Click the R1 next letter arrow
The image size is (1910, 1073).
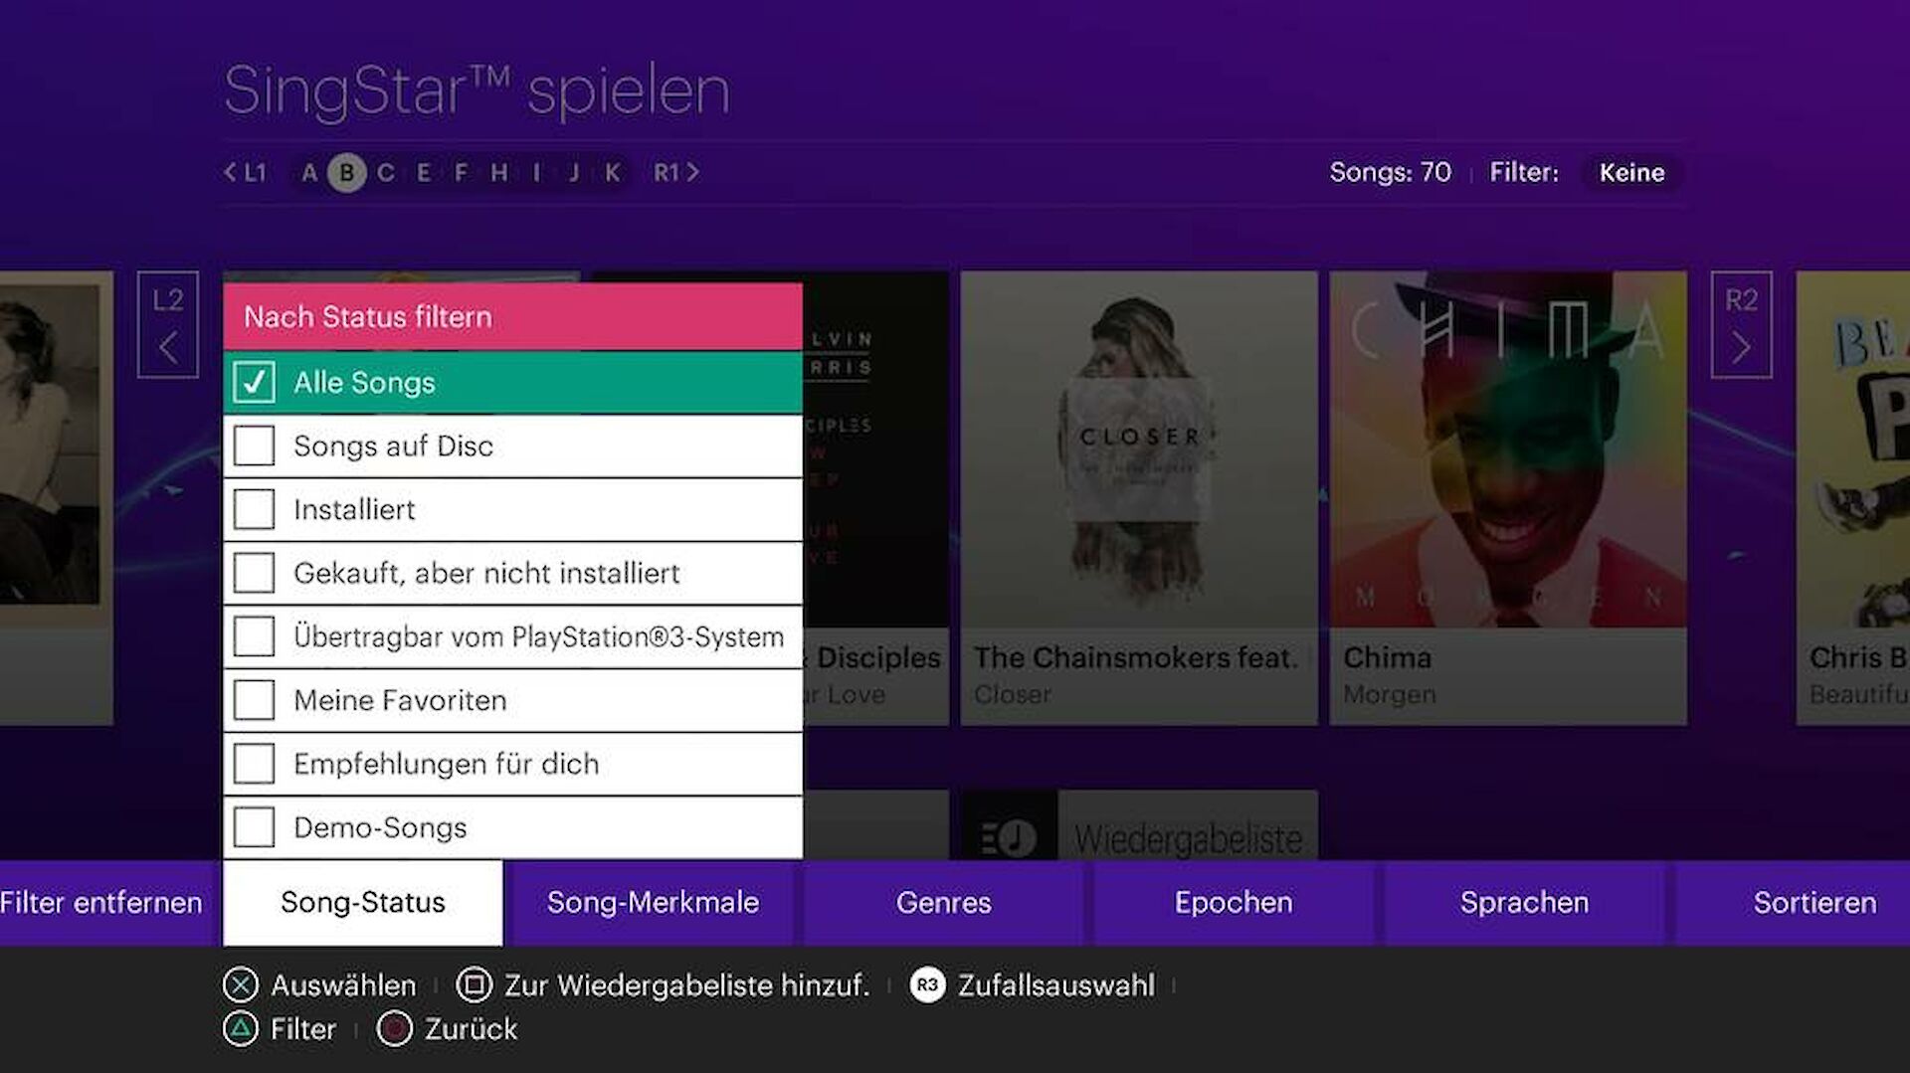(x=676, y=172)
